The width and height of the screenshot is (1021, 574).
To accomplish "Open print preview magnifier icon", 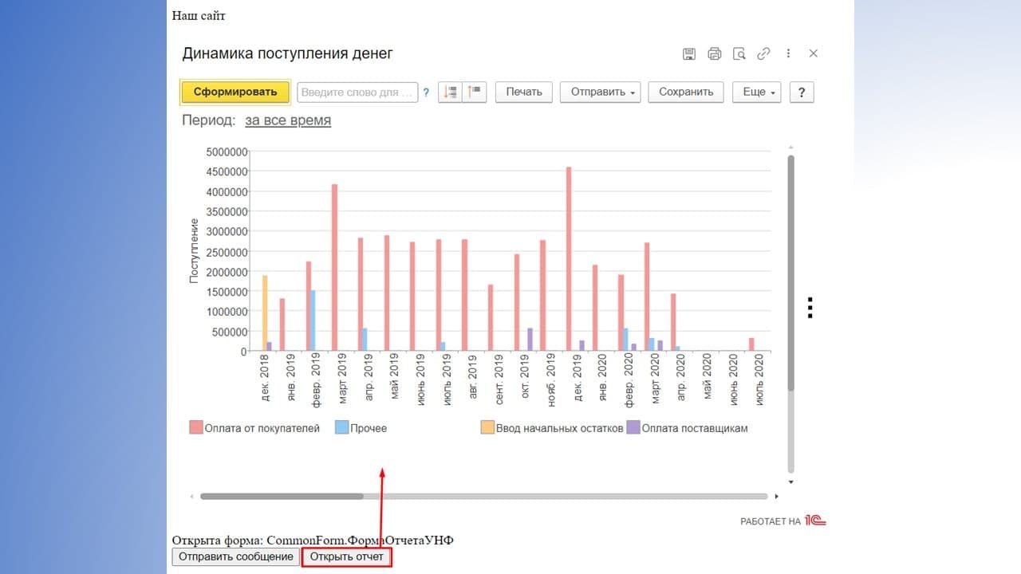I will [739, 53].
